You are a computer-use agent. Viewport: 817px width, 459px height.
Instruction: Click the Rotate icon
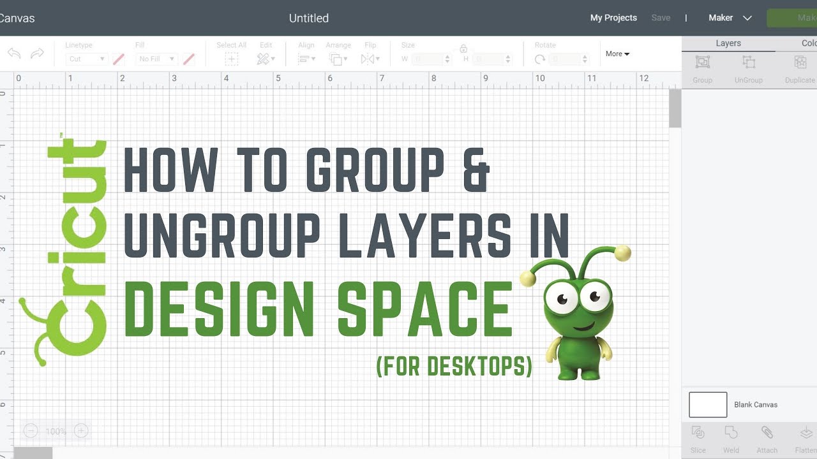point(540,59)
